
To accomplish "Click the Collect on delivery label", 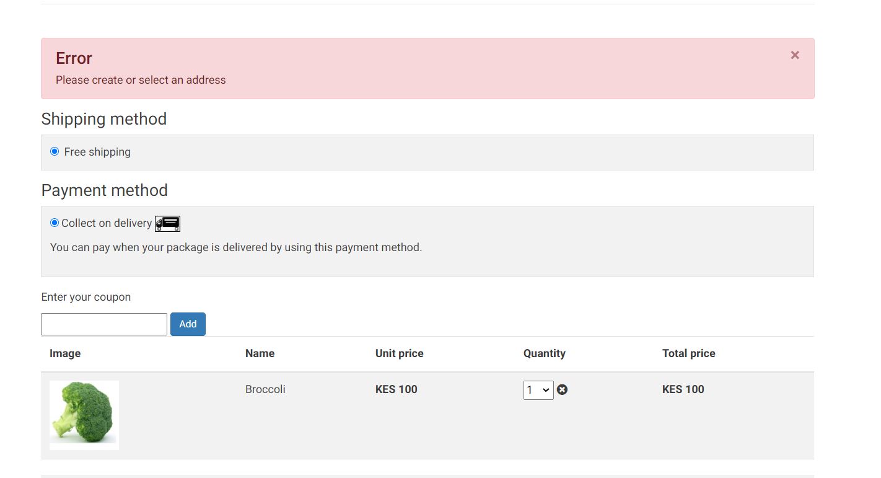I will point(107,223).
